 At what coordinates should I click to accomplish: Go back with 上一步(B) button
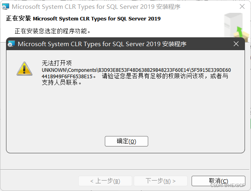point(105,181)
